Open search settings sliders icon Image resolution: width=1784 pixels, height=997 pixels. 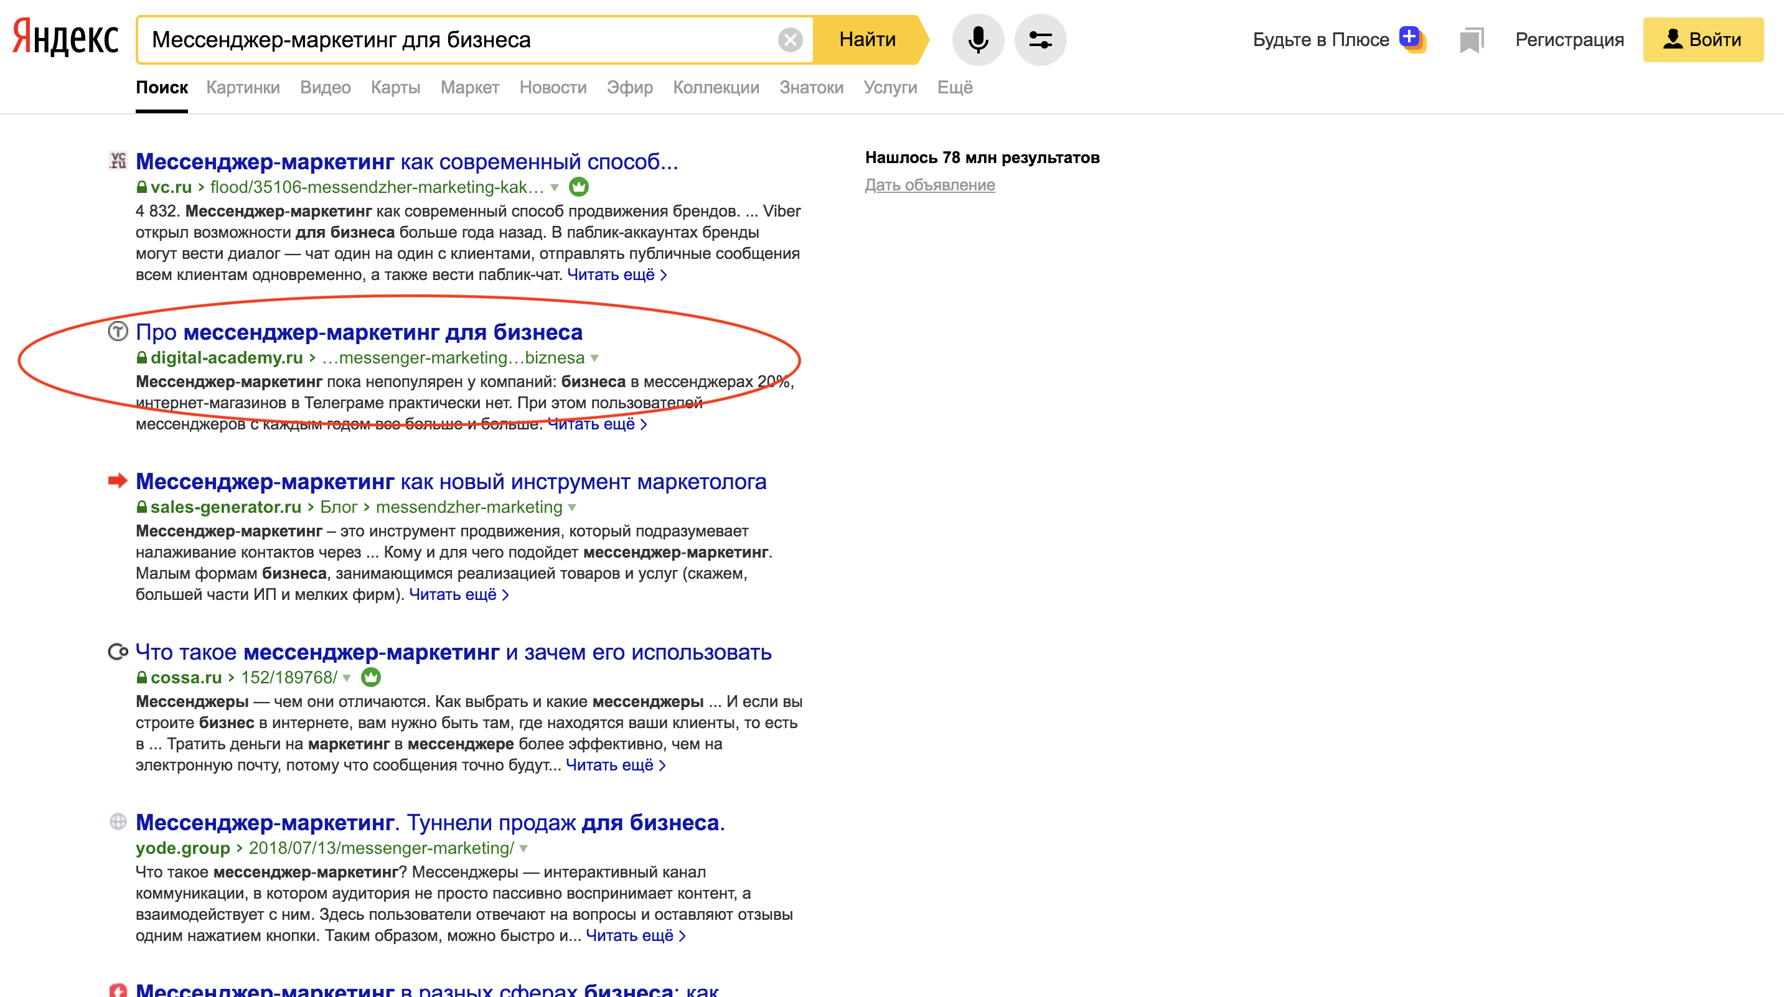point(1040,39)
